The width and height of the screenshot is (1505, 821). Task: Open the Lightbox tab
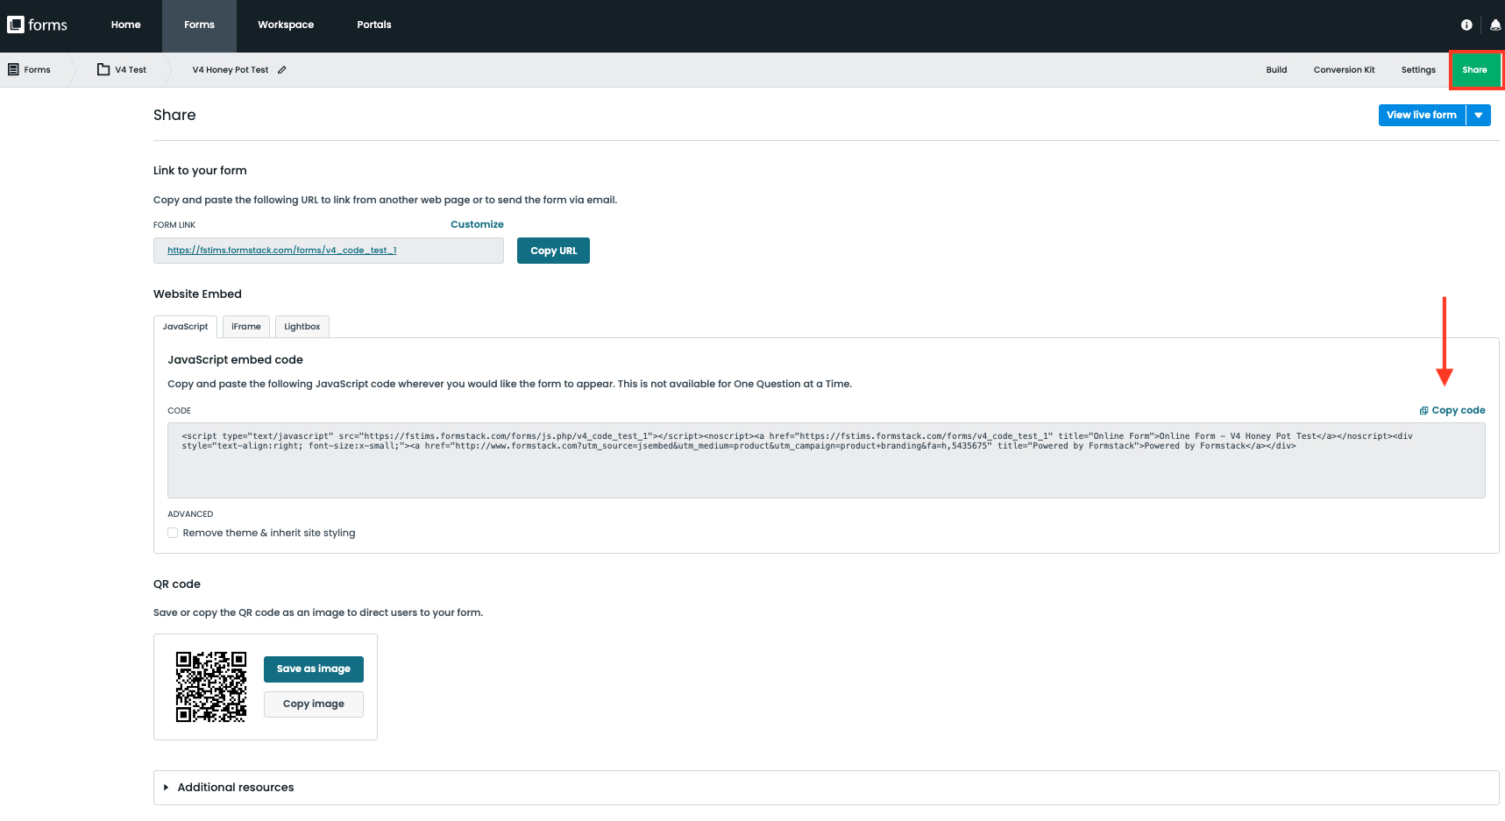pyautogui.click(x=302, y=326)
